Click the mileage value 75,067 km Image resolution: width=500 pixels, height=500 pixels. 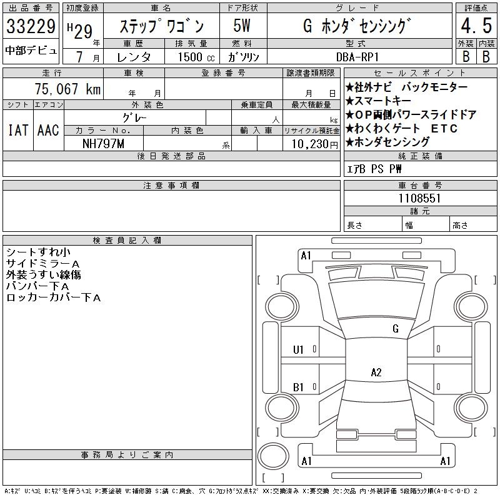coord(67,89)
